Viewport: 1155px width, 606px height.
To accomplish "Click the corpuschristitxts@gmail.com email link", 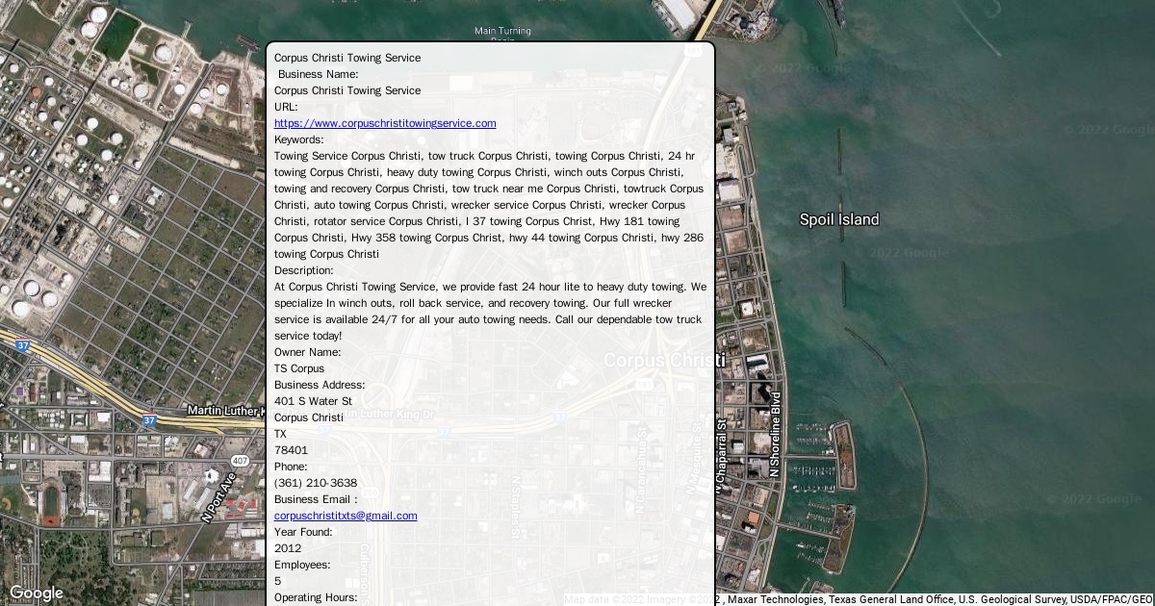I will (x=346, y=516).
